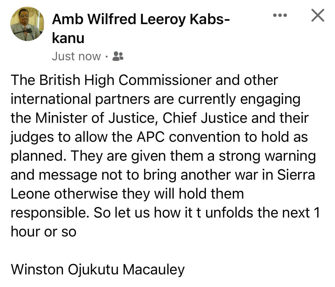The image size is (335, 287).
Task: Open the three-dots post options menu
Action: tap(280, 15)
